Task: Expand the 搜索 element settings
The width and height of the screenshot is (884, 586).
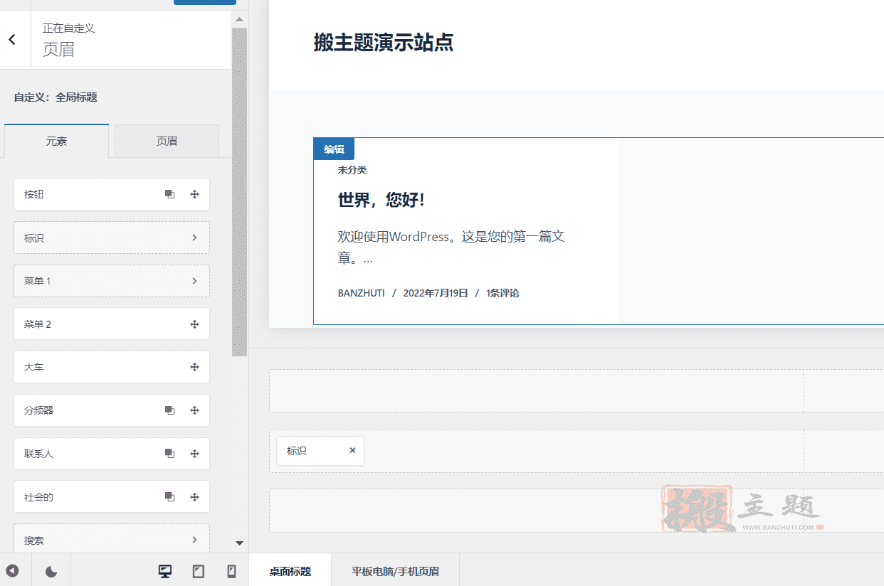Action: pos(194,540)
